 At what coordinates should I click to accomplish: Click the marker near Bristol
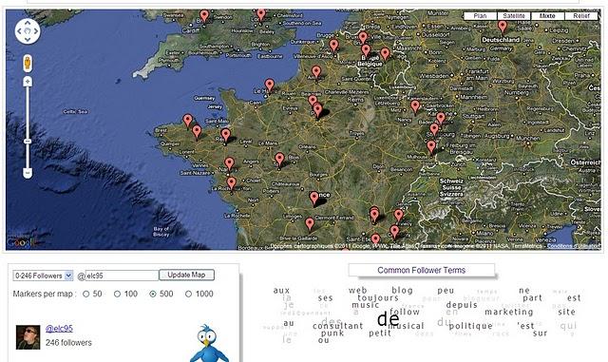204,16
